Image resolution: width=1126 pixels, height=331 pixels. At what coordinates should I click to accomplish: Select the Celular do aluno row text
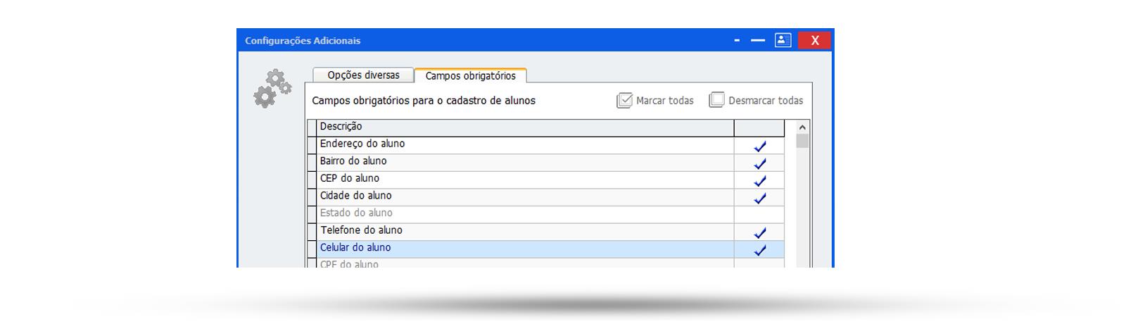(355, 247)
